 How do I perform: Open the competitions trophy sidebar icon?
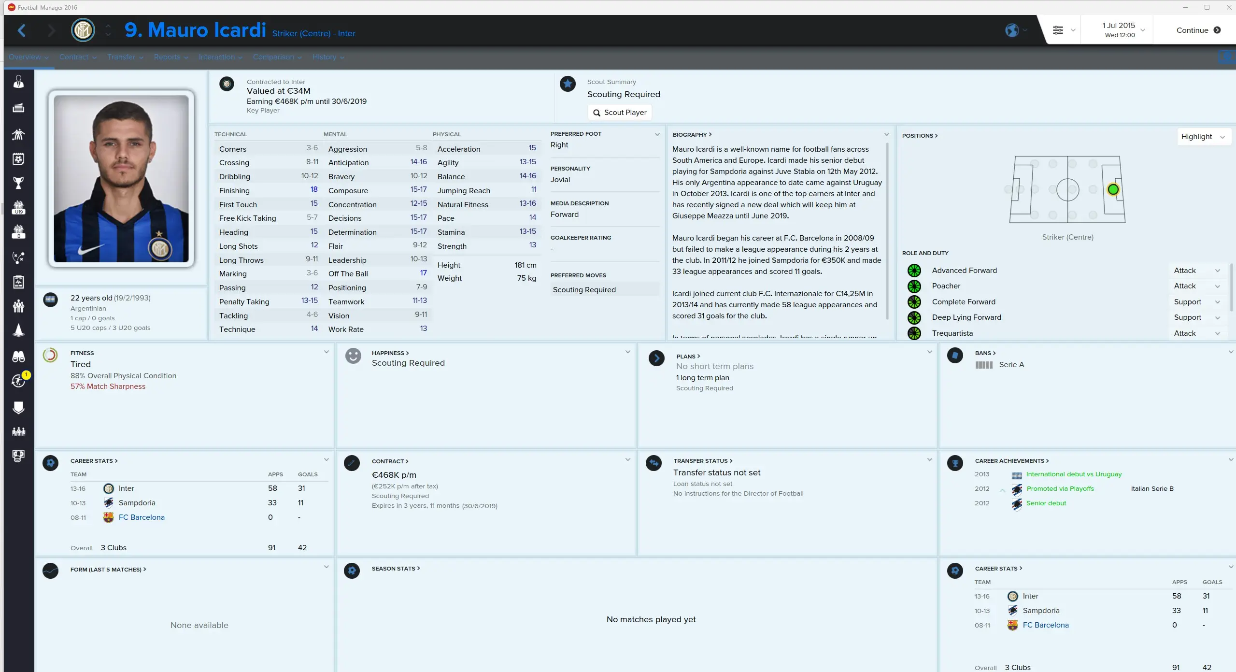click(18, 183)
